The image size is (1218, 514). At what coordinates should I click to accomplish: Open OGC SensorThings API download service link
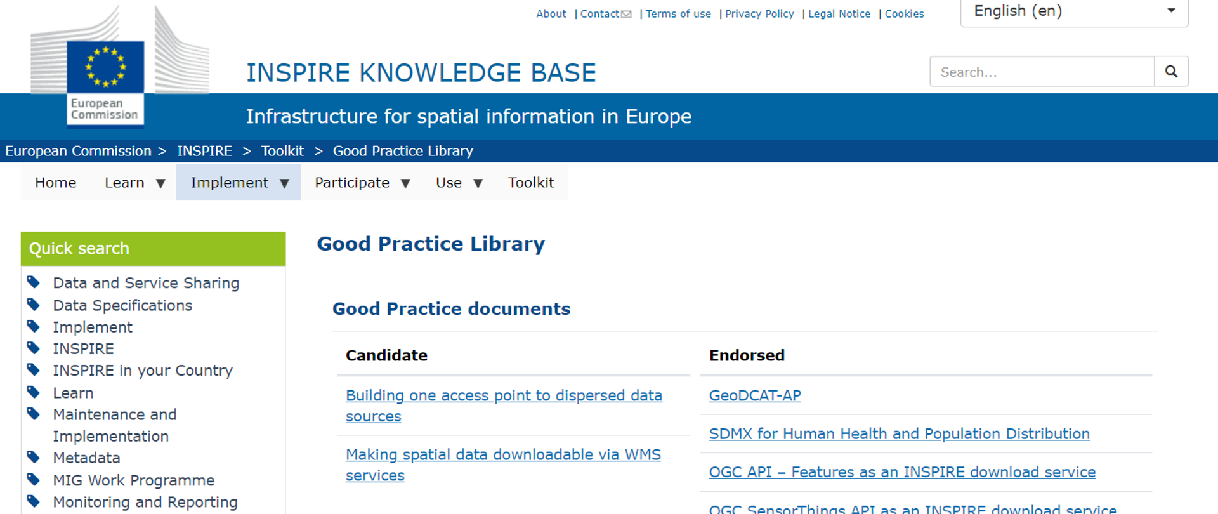(913, 508)
